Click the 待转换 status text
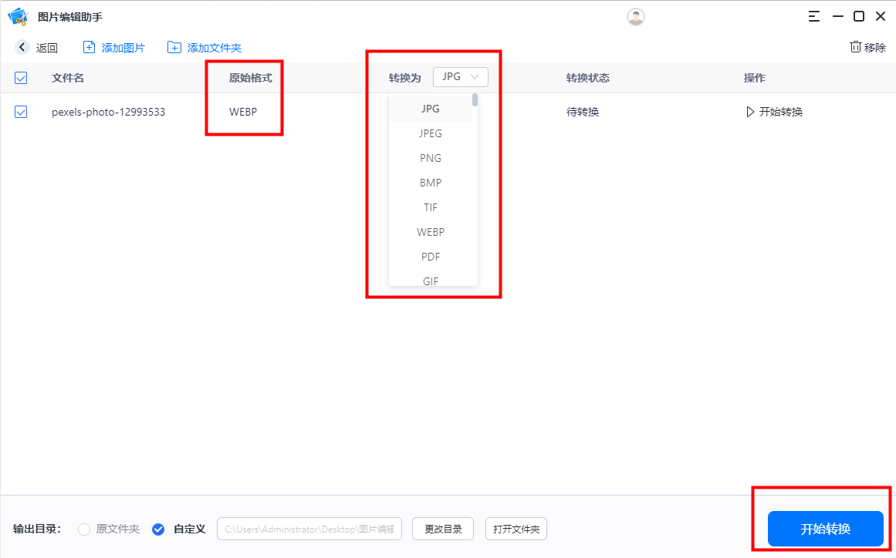This screenshot has height=558, width=896. pos(583,112)
